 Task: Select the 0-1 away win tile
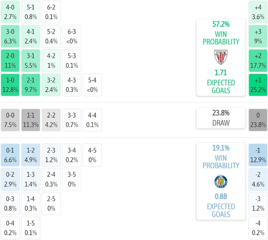pos(10,155)
